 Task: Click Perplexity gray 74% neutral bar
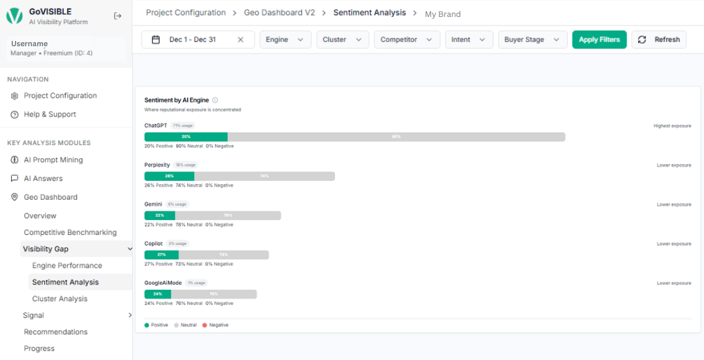(265, 176)
